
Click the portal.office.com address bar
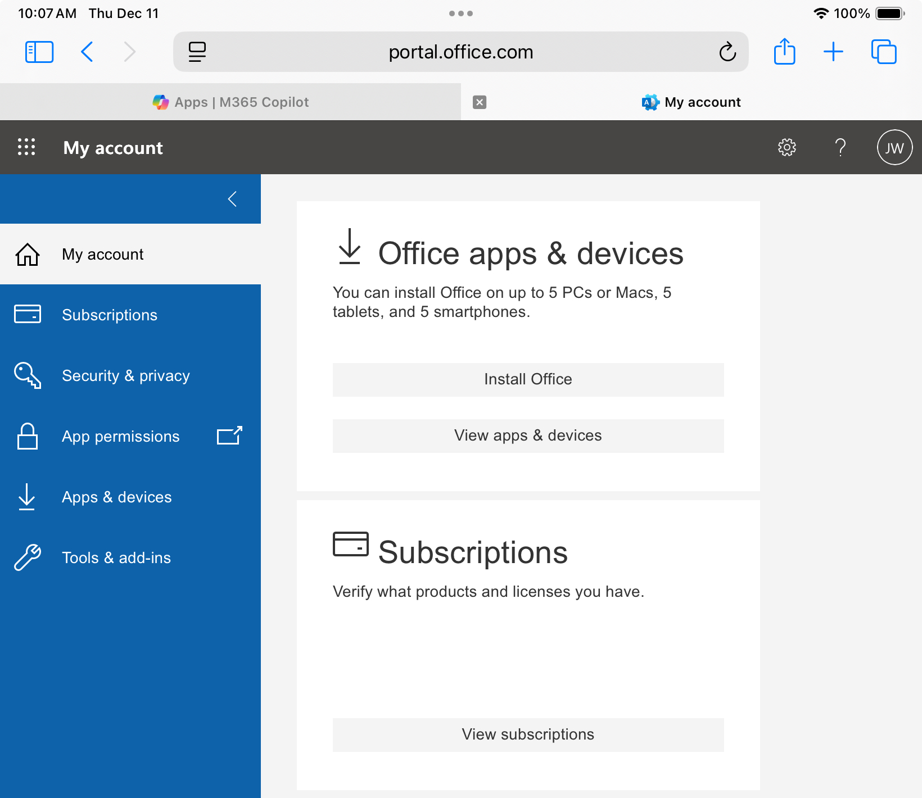point(461,51)
